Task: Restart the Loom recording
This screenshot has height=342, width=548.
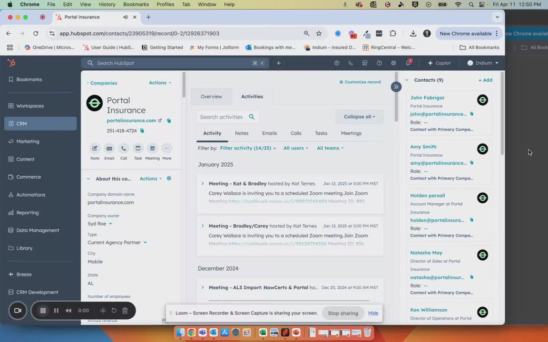Action: coord(114,311)
